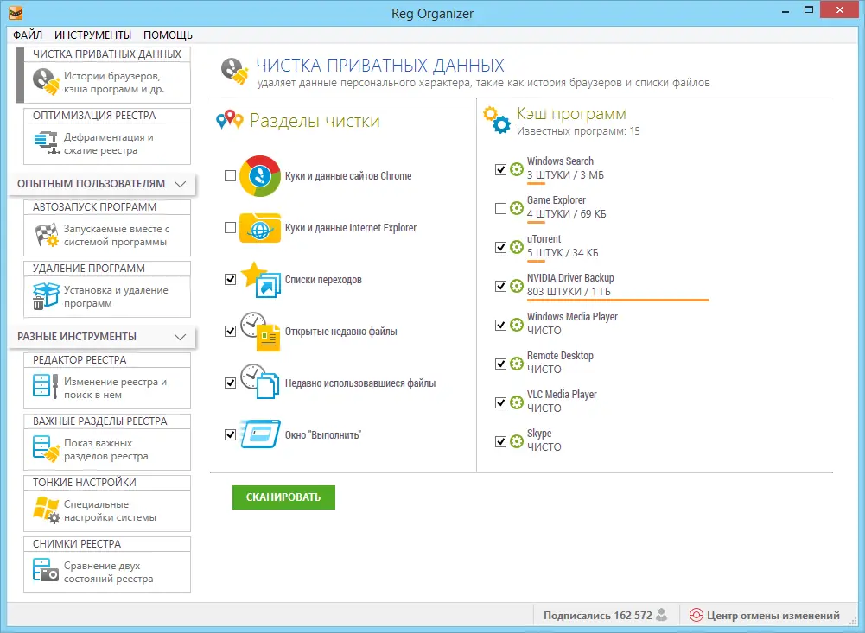
Task: Click the green СКАНИРОВАТЬ button
Action: click(x=283, y=497)
